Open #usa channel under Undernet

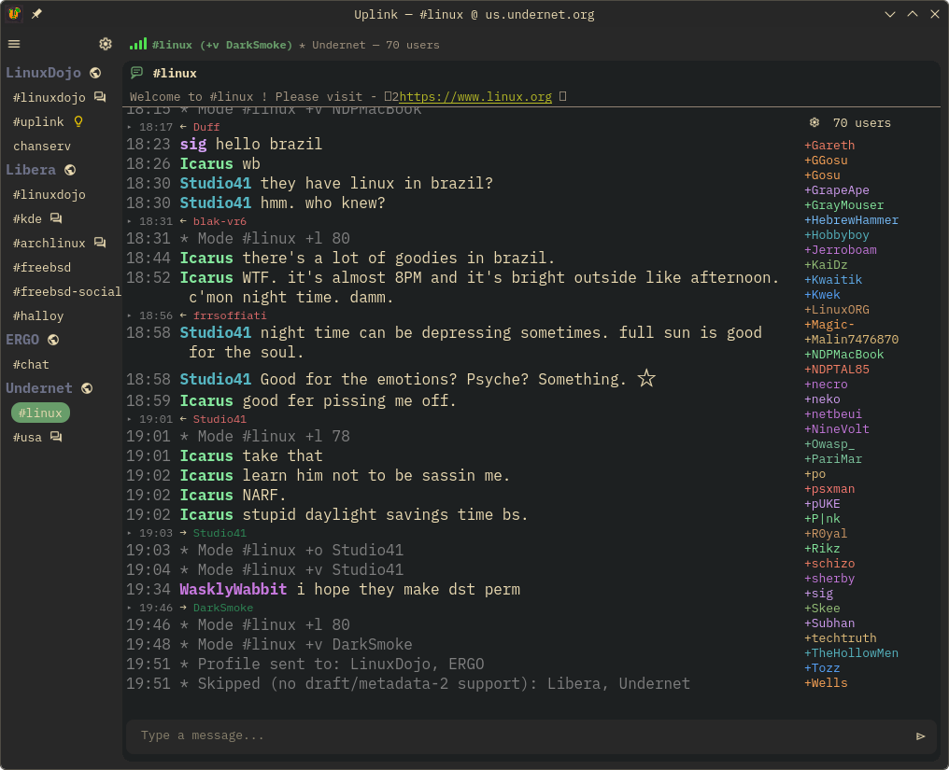click(27, 437)
